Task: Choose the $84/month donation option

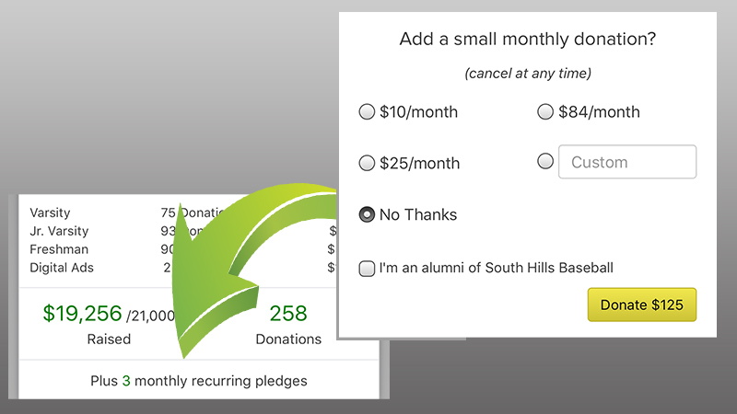Action: tap(545, 112)
